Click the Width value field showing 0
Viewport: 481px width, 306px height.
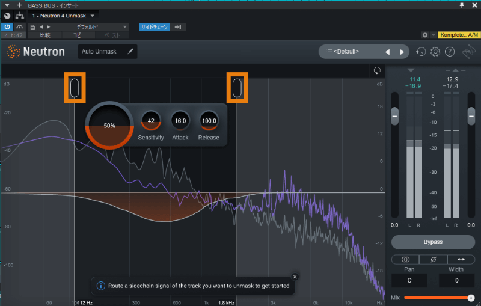(x=456, y=280)
